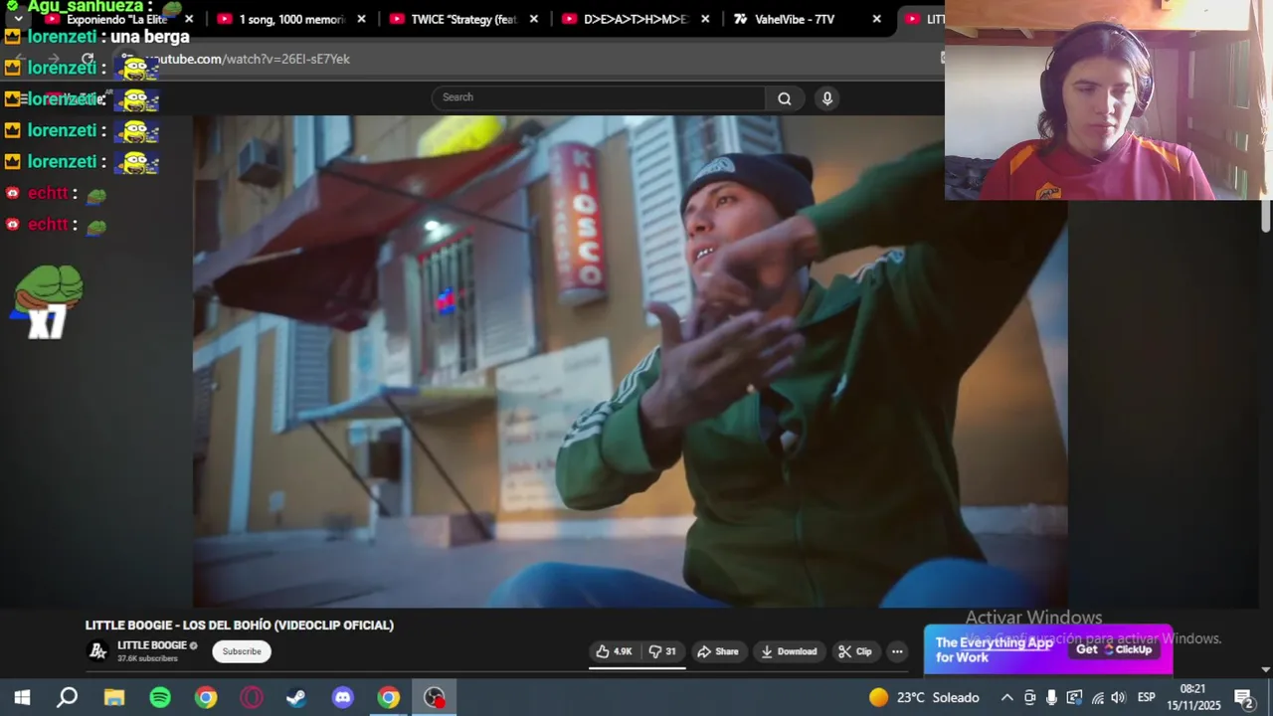Click the ClickUp 'Get' ad button

coord(1114,649)
